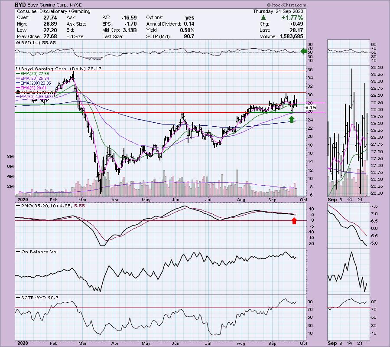This screenshot has height=347, width=390.
Task: Click the Ask Size label in quote table
Action: pos(76,24)
